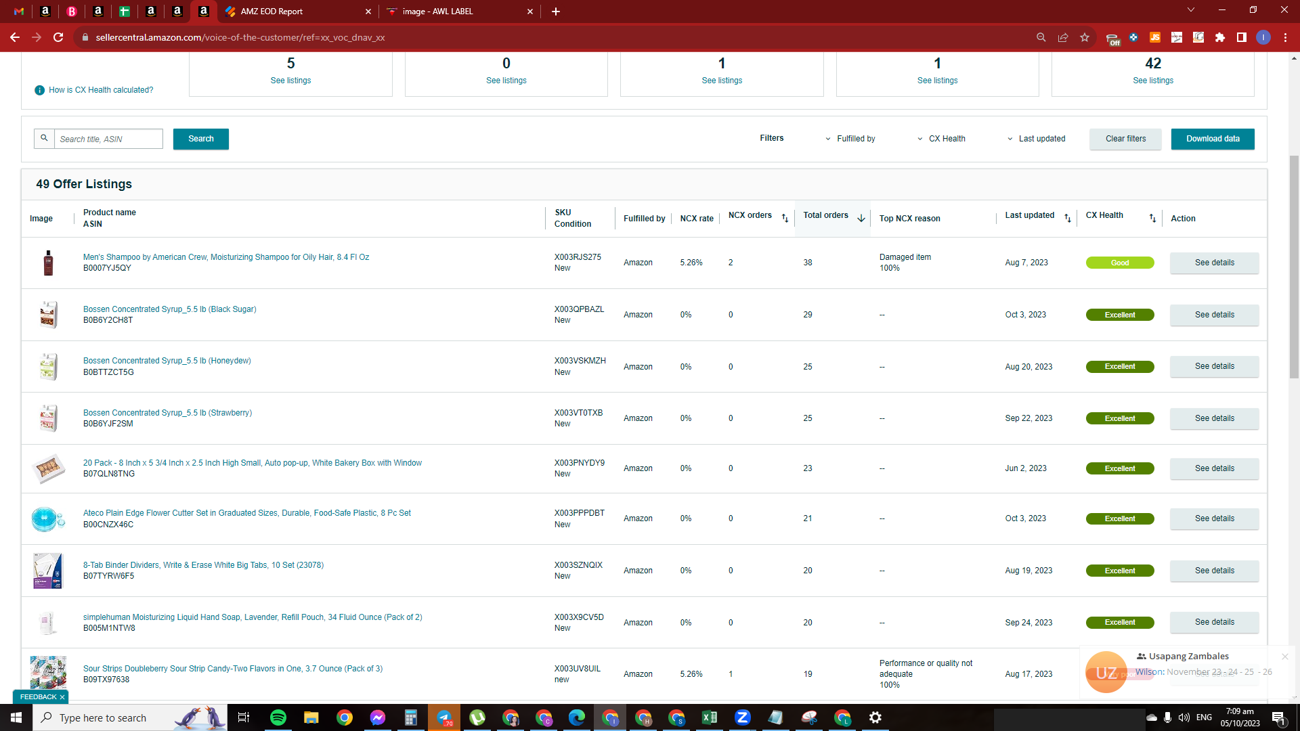This screenshot has height=731, width=1300.
Task: Sort listings by Total orders
Action: [x=861, y=218]
